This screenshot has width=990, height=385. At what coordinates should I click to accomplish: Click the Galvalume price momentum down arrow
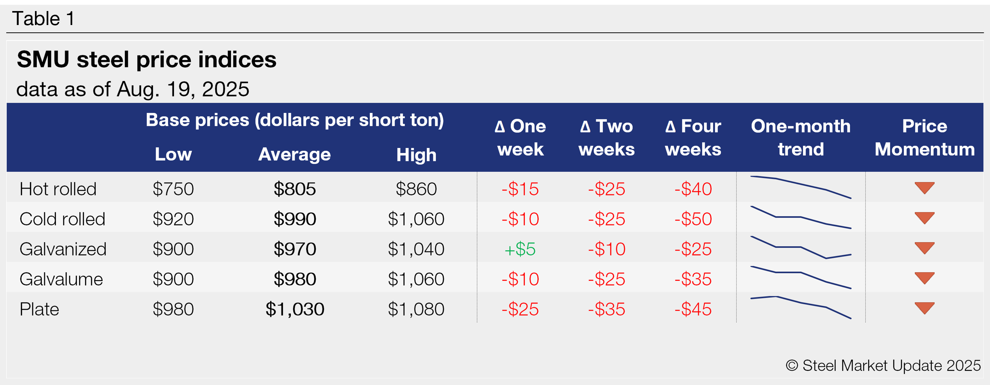click(924, 278)
